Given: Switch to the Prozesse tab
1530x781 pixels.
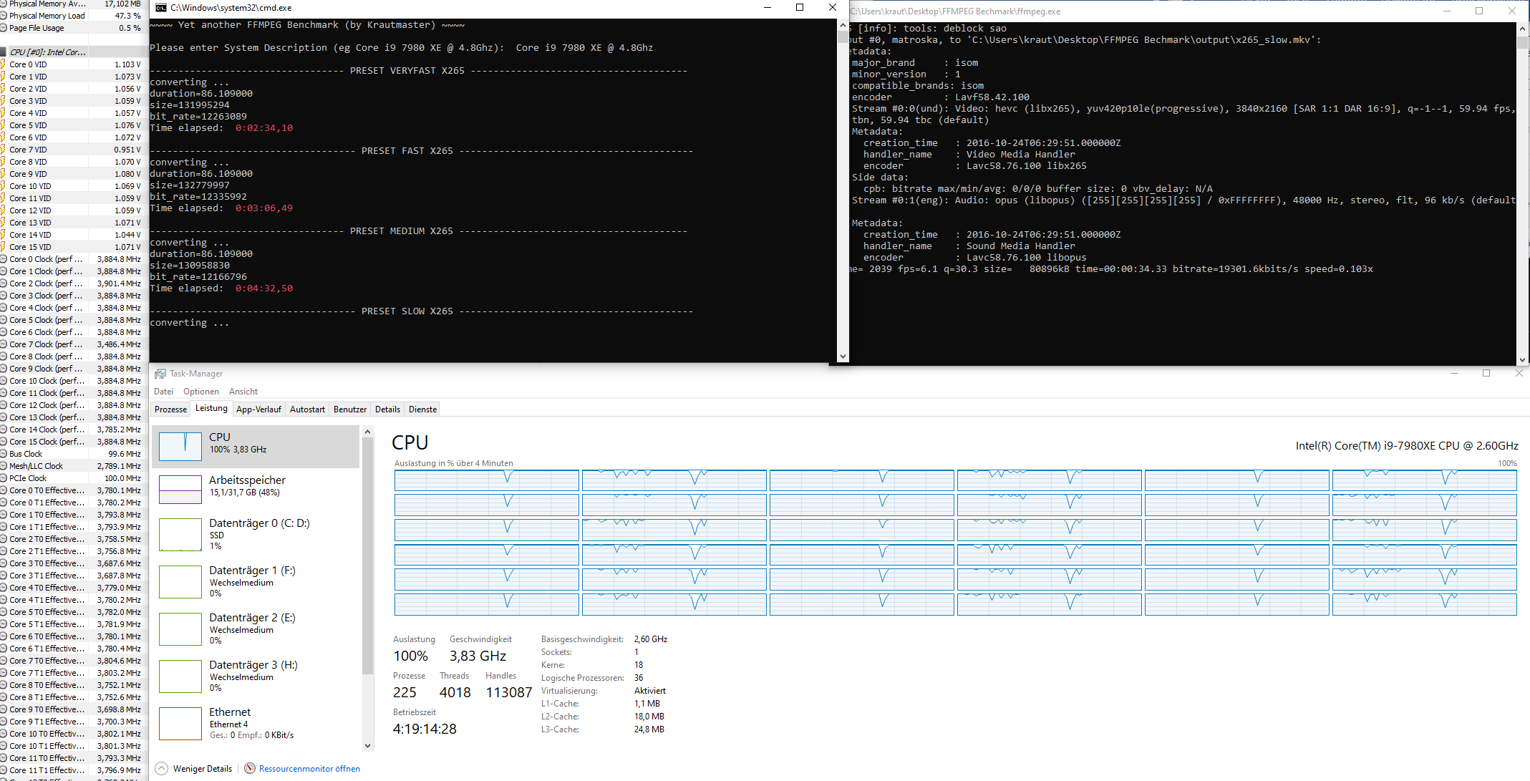Looking at the screenshot, I should pyautogui.click(x=170, y=409).
